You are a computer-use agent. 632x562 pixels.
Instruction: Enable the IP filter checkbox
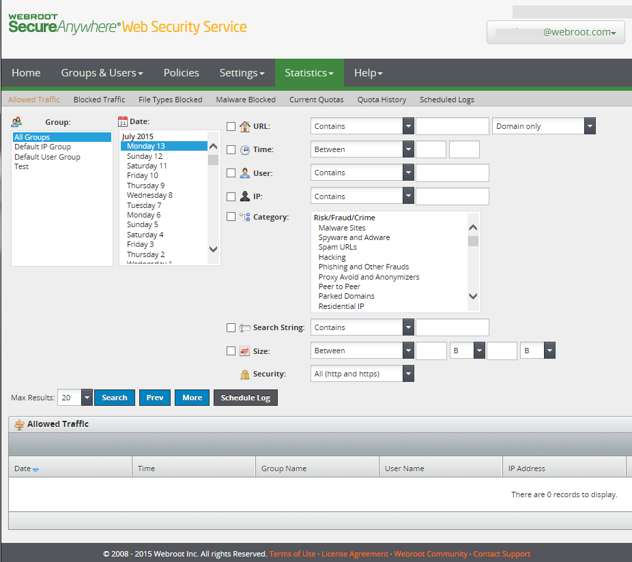click(x=231, y=196)
